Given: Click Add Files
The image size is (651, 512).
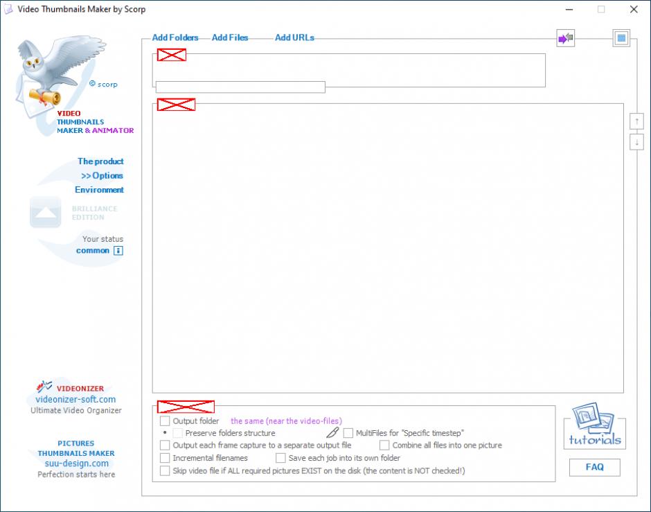Looking at the screenshot, I should [x=230, y=37].
